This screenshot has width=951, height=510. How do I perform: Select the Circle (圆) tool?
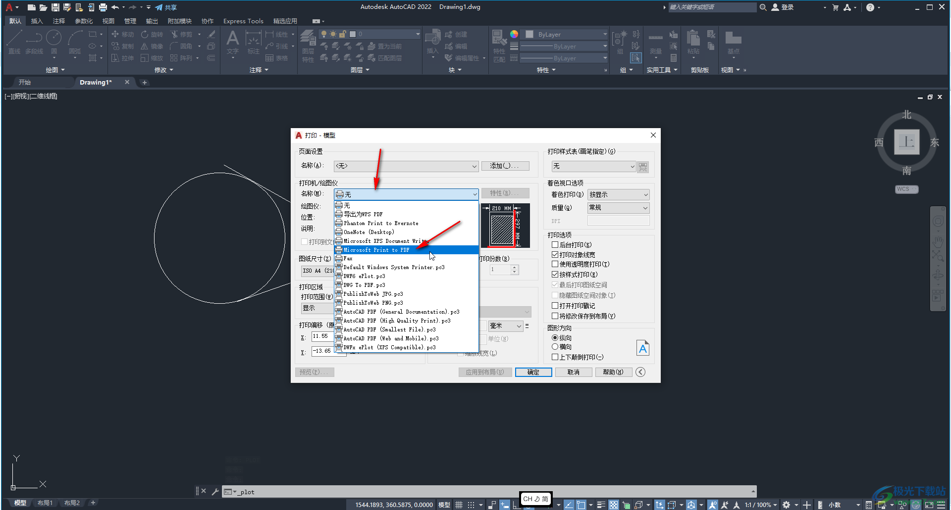[54, 42]
